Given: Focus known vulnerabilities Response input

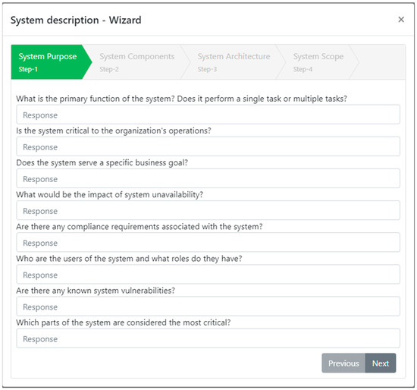Looking at the screenshot, I should [208, 307].
